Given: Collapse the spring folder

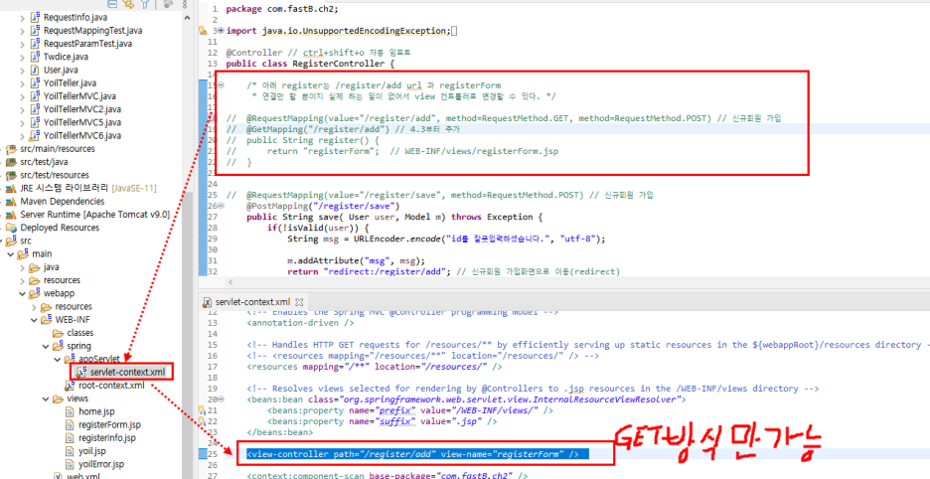Looking at the screenshot, I should pyautogui.click(x=46, y=346).
